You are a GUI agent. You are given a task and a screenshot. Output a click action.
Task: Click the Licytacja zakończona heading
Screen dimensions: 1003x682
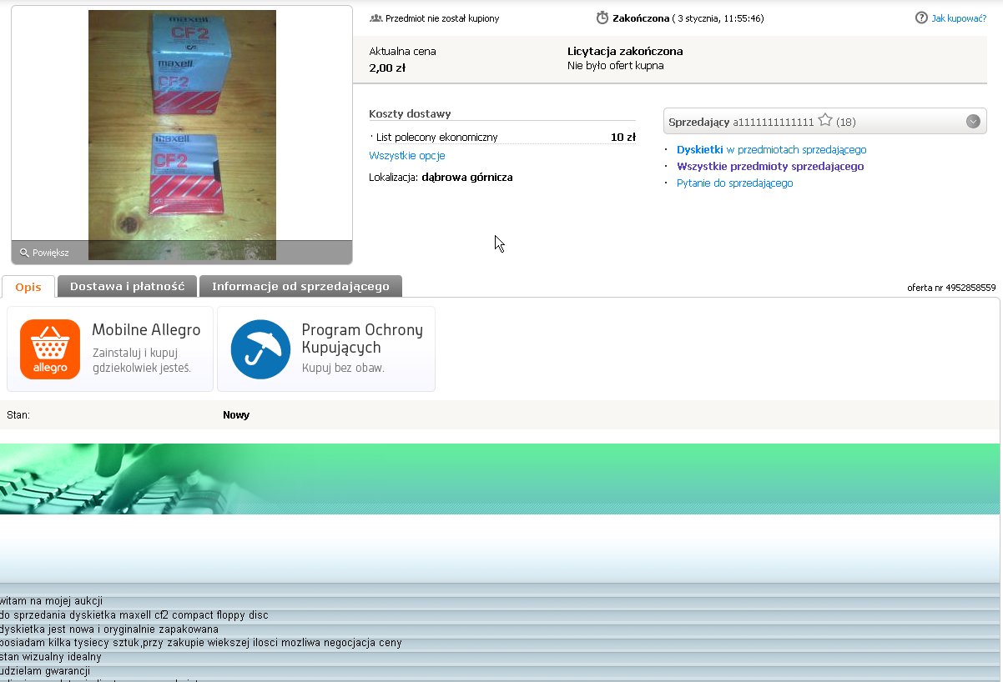click(x=625, y=52)
